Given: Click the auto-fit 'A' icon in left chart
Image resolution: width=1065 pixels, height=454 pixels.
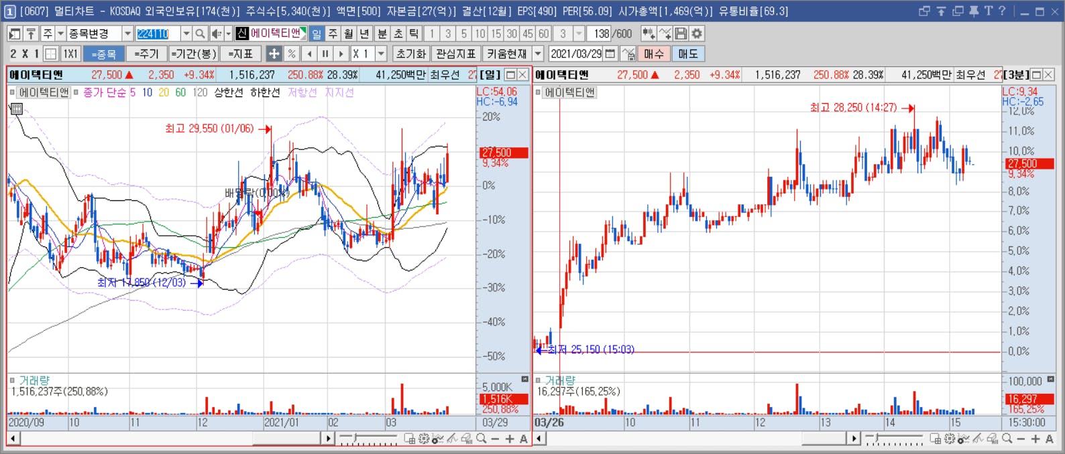Looking at the screenshot, I should (x=524, y=439).
